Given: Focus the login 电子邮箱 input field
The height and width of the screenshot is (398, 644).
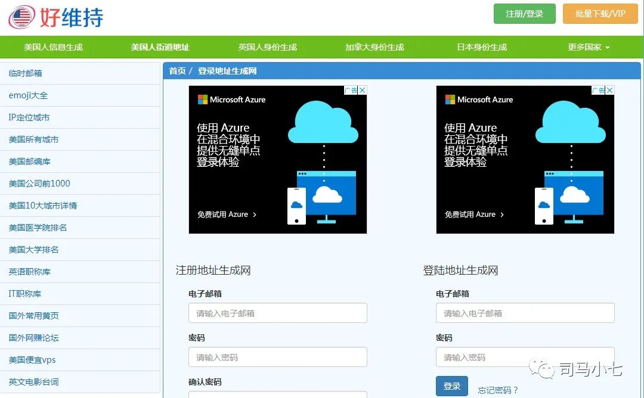Looking at the screenshot, I should click(x=525, y=313).
